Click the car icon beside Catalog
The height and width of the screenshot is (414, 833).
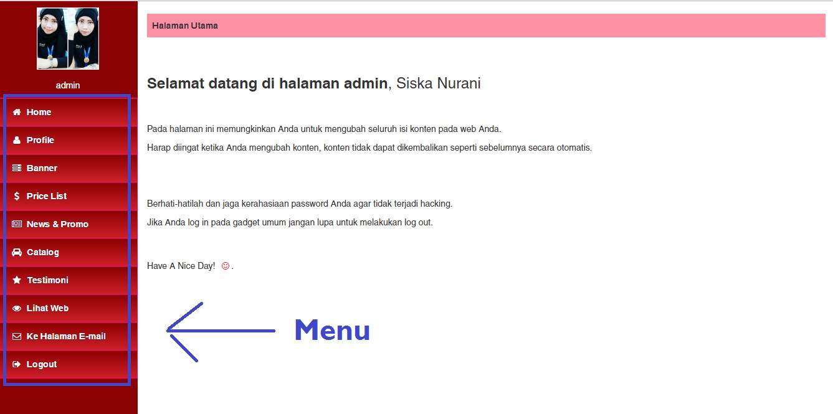coord(17,252)
